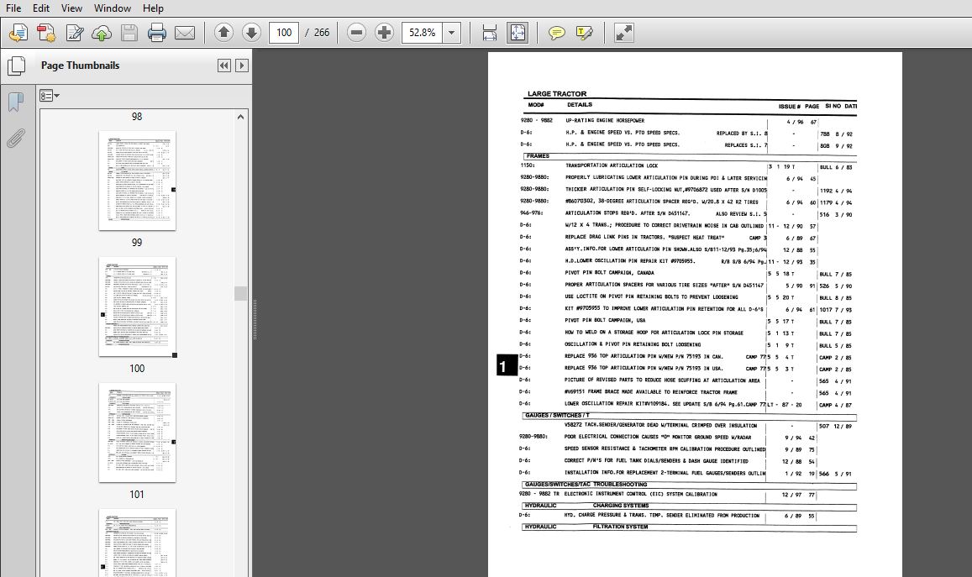Open the zoom level dropdown arrow
Viewport: 972px width, 577px height.
pyautogui.click(x=452, y=32)
